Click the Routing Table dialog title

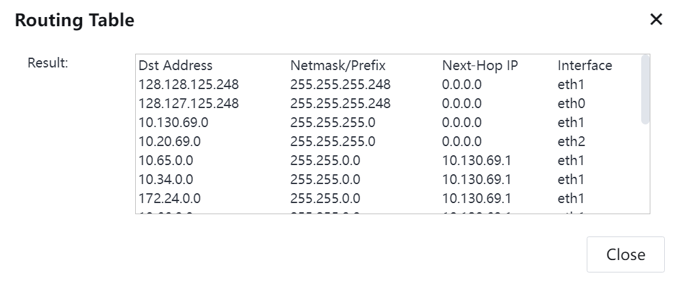74,20
